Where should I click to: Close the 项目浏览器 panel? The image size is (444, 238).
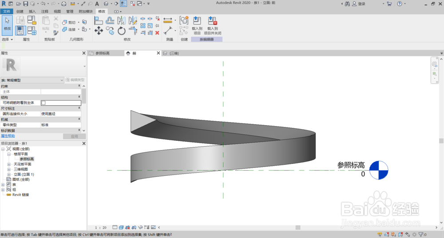click(x=84, y=143)
